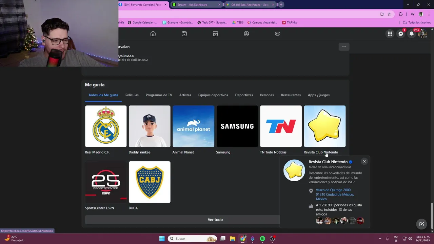This screenshot has width=434, height=244.
Task: Open the Google Calendar bookmark
Action: coord(142,23)
